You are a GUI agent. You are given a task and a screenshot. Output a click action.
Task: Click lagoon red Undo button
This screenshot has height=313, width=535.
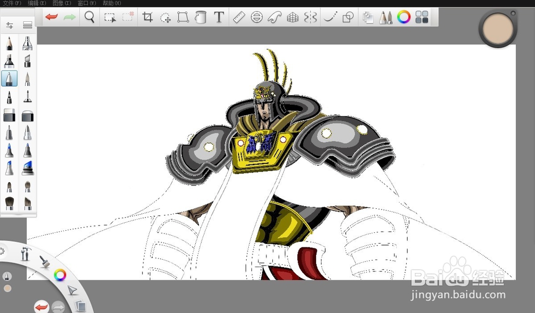point(42,307)
